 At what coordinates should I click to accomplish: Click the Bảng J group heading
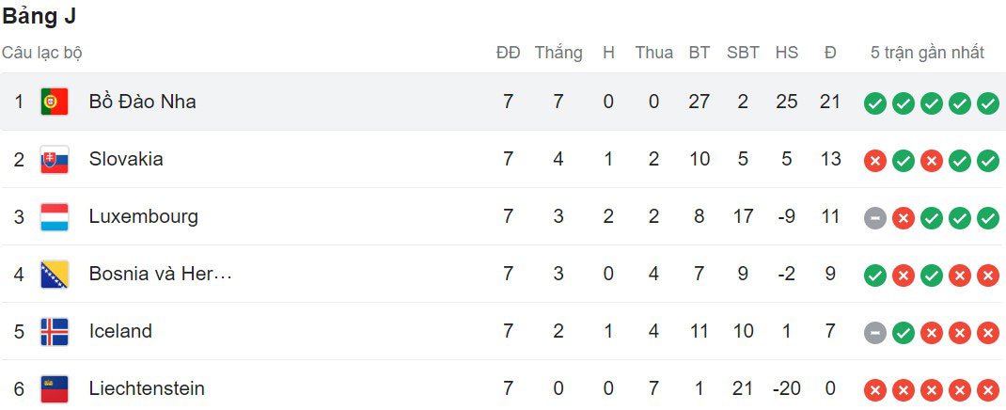(x=39, y=17)
